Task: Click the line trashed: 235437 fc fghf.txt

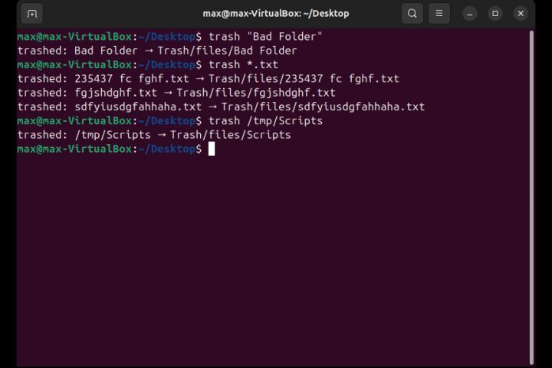Action: click(209, 78)
